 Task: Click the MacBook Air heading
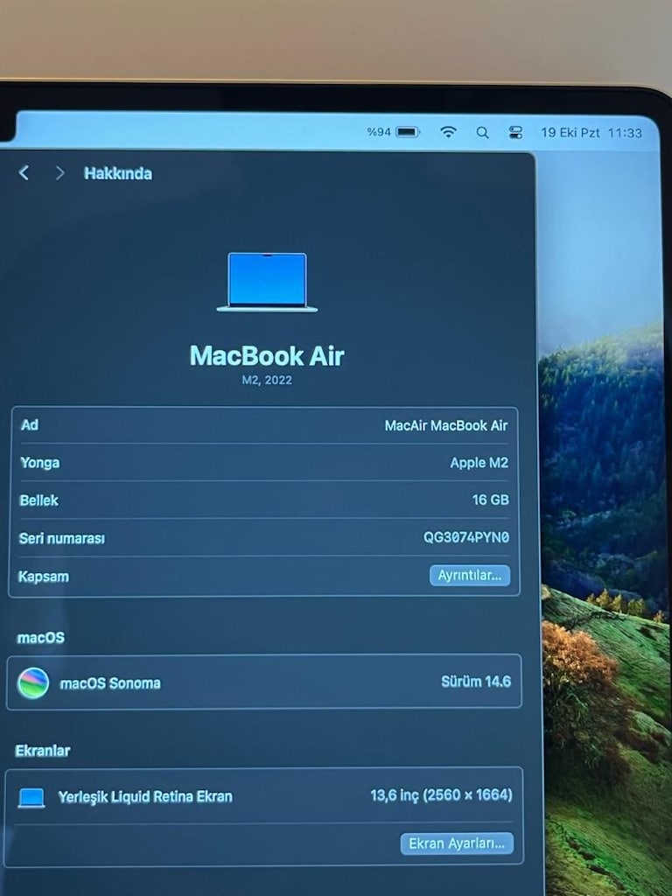[x=267, y=355]
